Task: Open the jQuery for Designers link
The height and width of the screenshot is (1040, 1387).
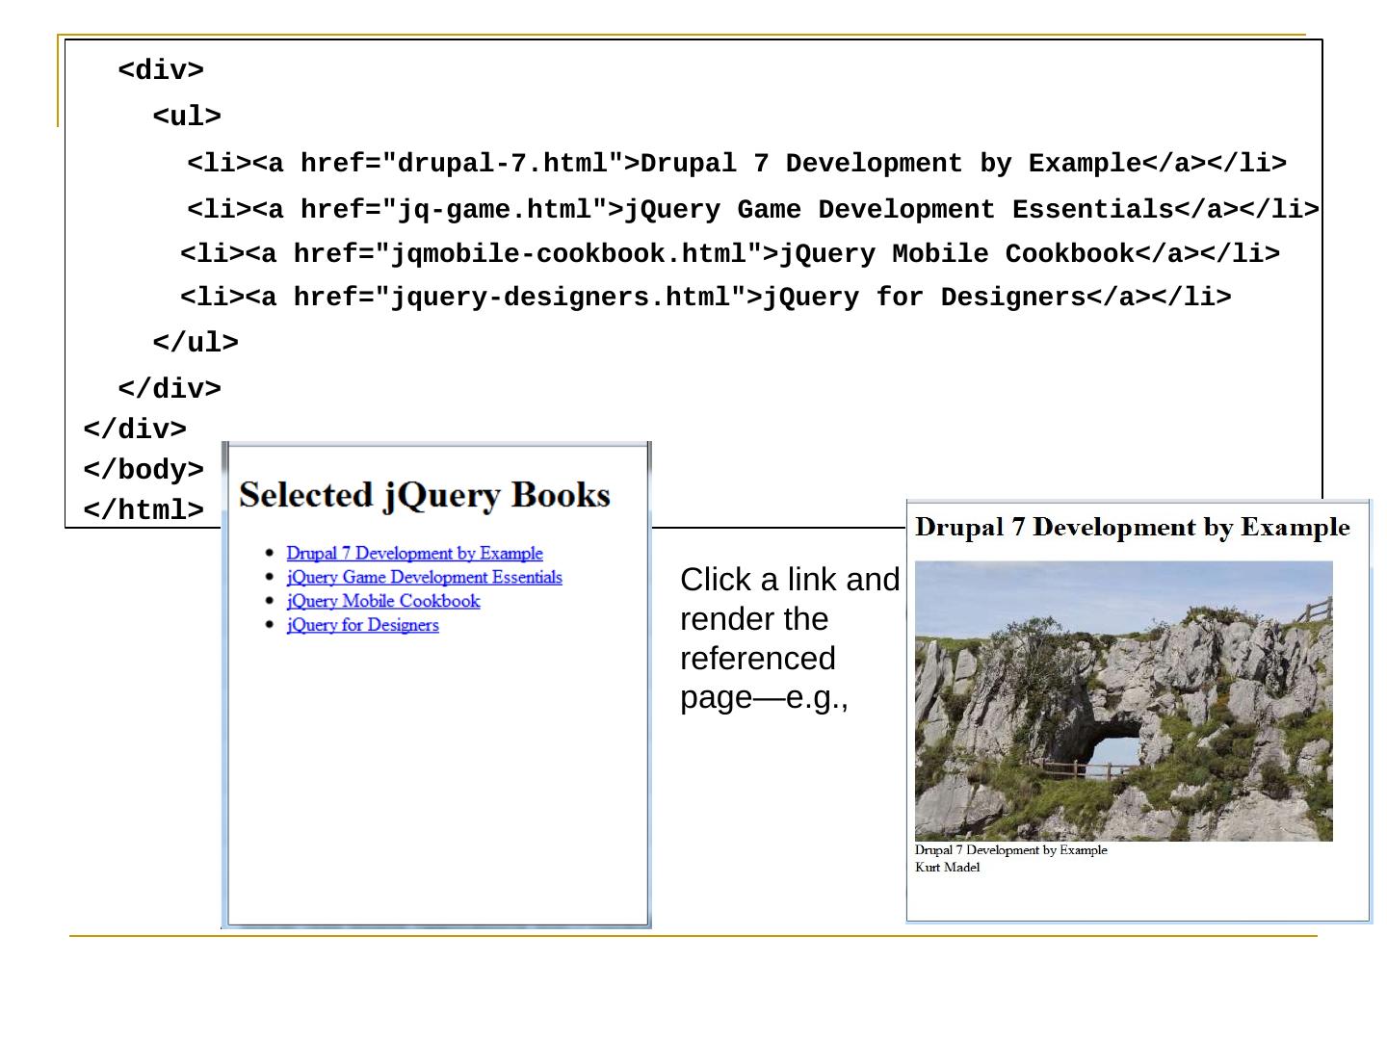Action: [x=362, y=626]
